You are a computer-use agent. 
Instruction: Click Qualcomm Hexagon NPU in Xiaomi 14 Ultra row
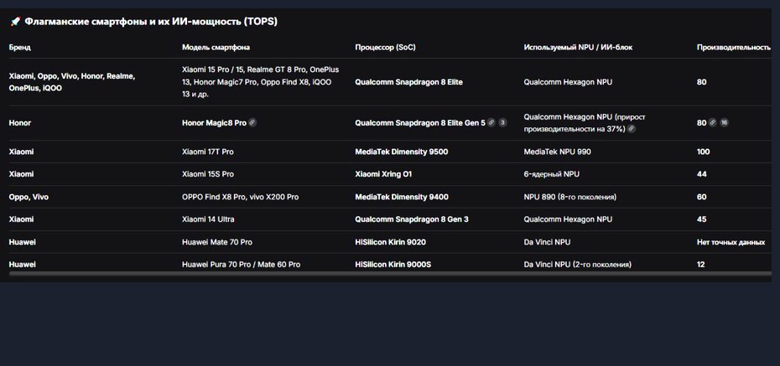pos(568,219)
